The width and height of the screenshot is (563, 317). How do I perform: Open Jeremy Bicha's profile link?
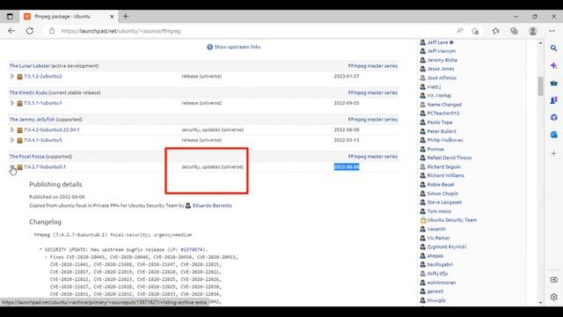coord(442,60)
